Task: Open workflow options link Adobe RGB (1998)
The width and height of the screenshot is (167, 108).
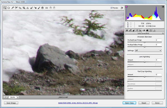Action: (78, 103)
